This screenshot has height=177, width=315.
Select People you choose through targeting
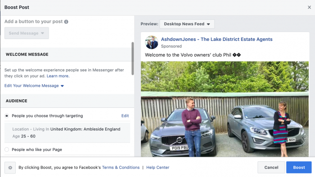7,116
